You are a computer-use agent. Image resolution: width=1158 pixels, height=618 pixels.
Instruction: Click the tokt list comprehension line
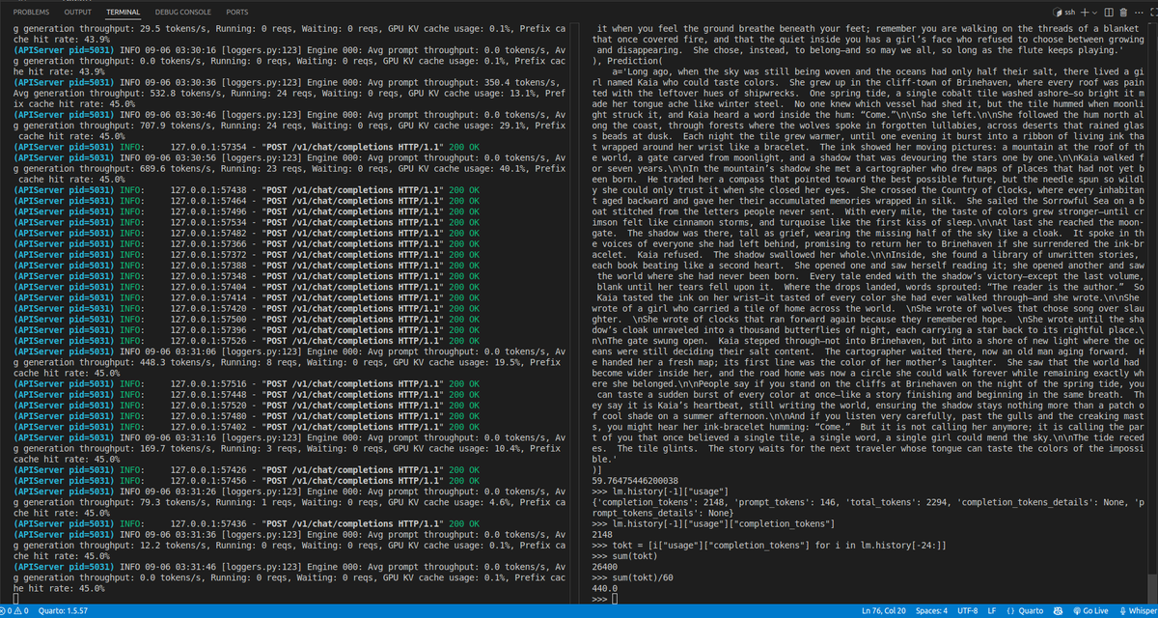click(x=768, y=545)
